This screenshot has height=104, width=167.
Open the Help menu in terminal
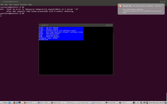(30, 5)
